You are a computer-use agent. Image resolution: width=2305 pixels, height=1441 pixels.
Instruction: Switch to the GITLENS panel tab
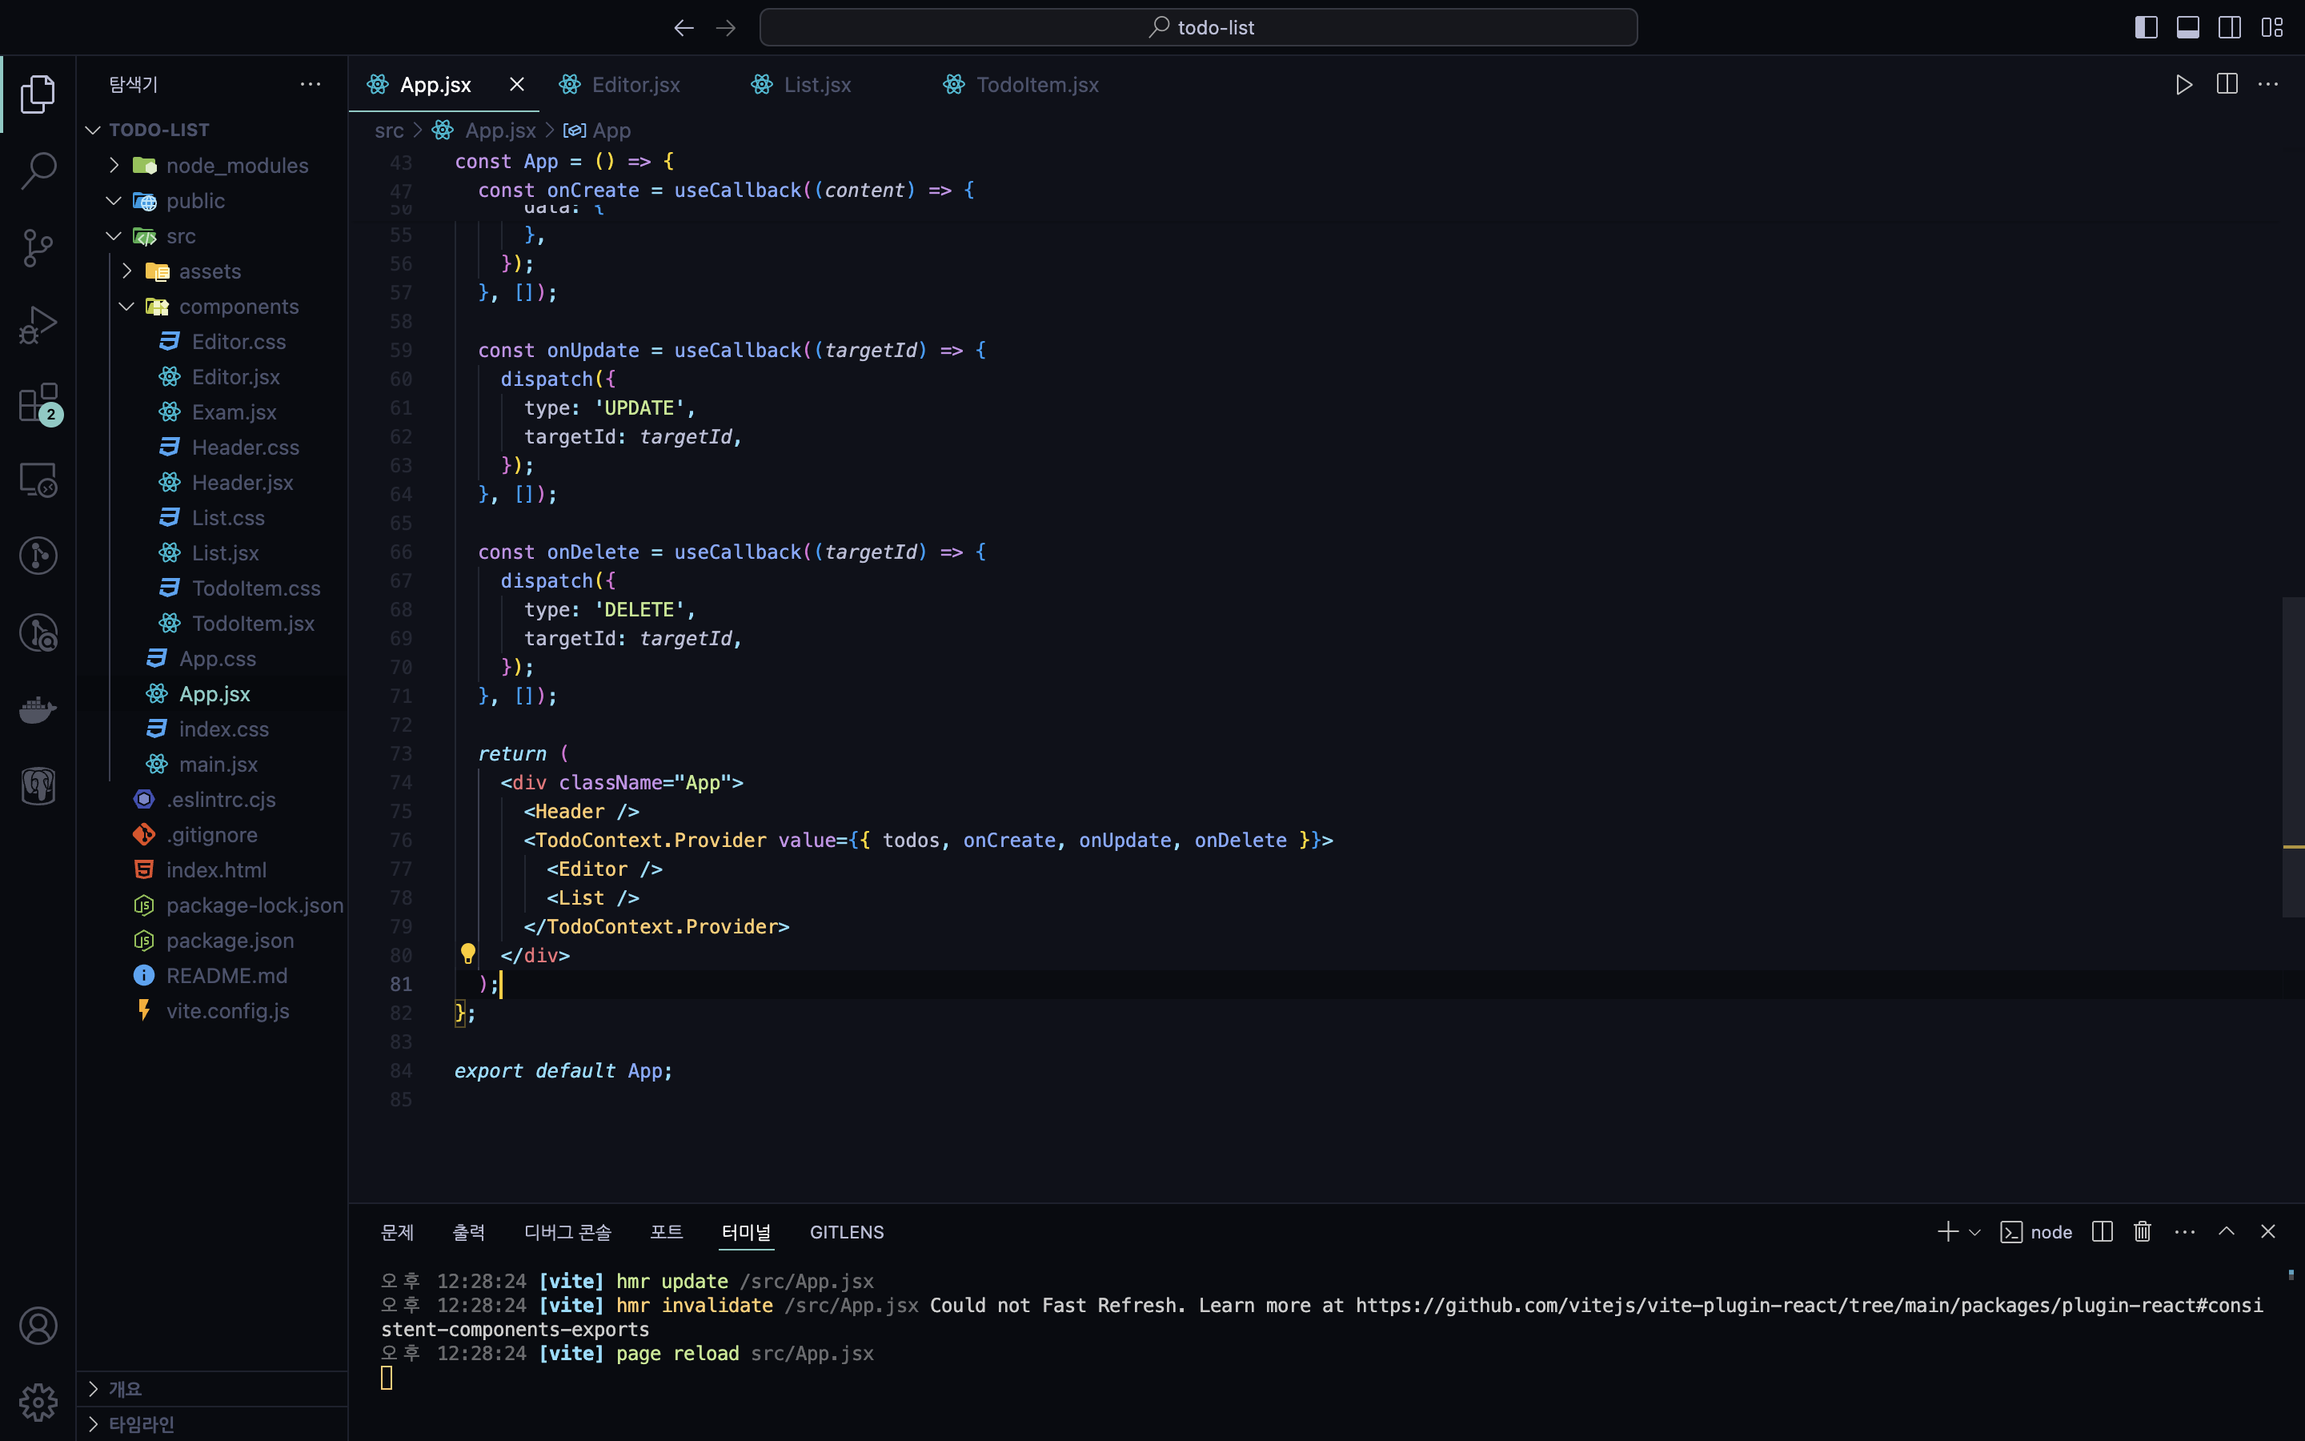coord(846,1232)
